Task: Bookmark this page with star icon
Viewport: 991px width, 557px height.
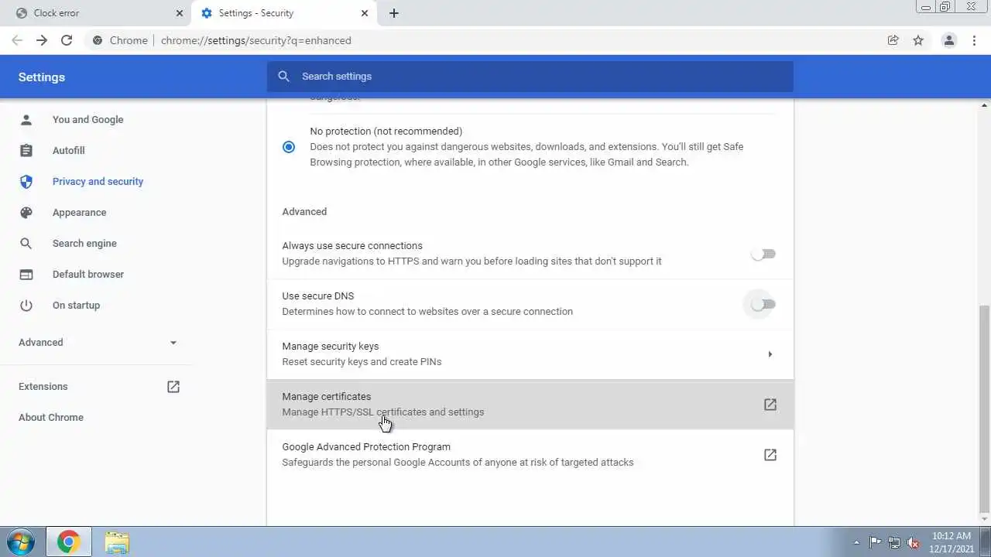Action: click(x=918, y=40)
